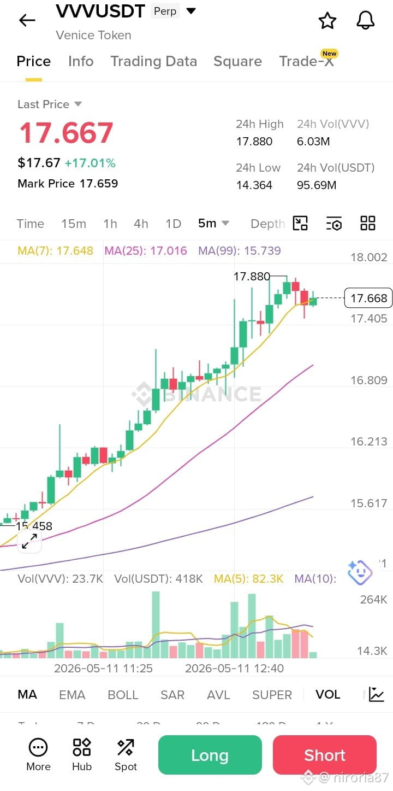Open the VVVUSDT pair selector dropdown arrow
This screenshot has height=791, width=393.
(x=191, y=11)
